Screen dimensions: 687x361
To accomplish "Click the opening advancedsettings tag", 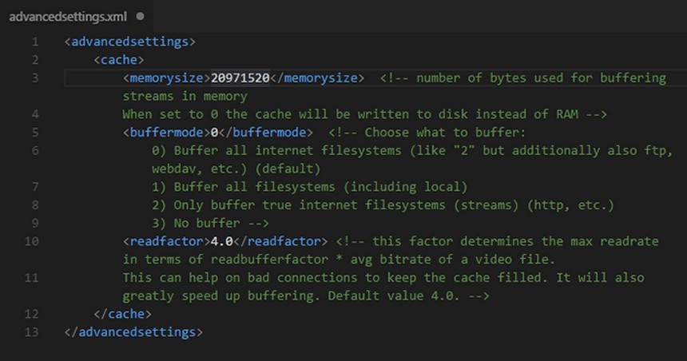I will [130, 42].
